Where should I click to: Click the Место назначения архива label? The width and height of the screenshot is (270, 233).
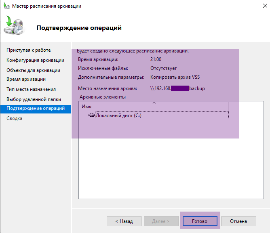(108, 88)
